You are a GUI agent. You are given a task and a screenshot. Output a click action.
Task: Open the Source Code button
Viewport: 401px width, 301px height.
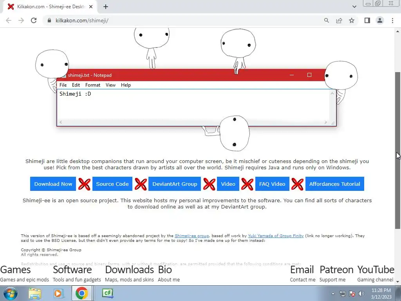tap(112, 184)
